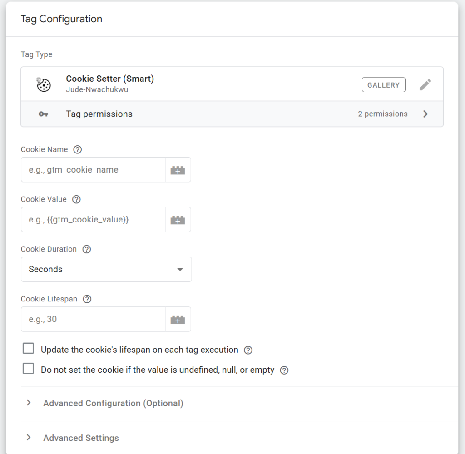Insert variable for Cookie Lifespan field
Viewport: 465px width, 454px height.
pyautogui.click(x=178, y=320)
